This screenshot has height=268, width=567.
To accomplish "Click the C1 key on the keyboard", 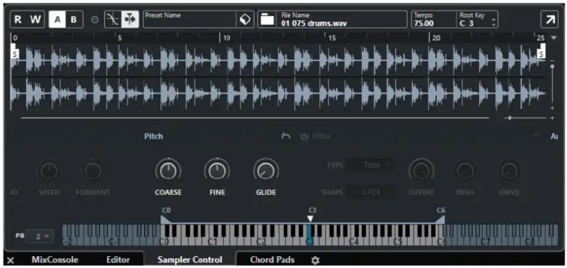I will pos(213,241).
